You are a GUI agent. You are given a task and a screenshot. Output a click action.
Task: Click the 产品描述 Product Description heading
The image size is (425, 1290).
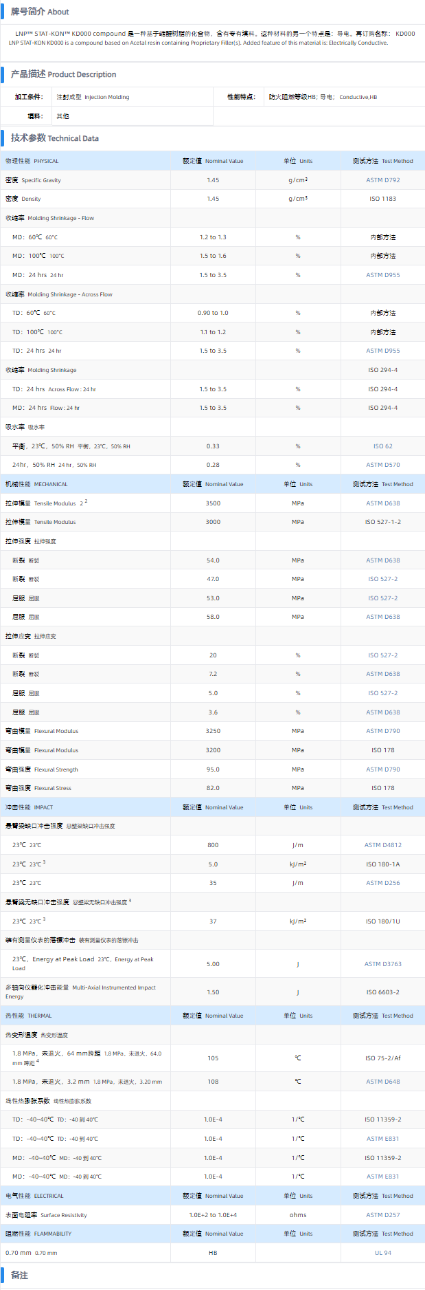coord(63,74)
